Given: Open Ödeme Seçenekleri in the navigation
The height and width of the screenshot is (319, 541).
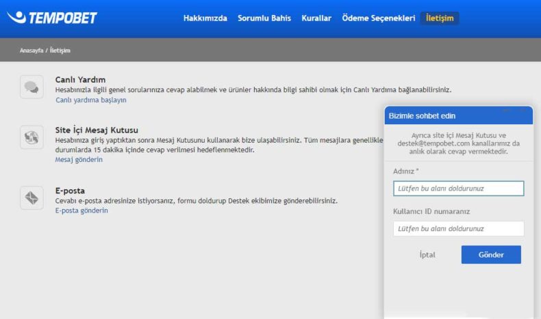Looking at the screenshot, I should coord(379,18).
